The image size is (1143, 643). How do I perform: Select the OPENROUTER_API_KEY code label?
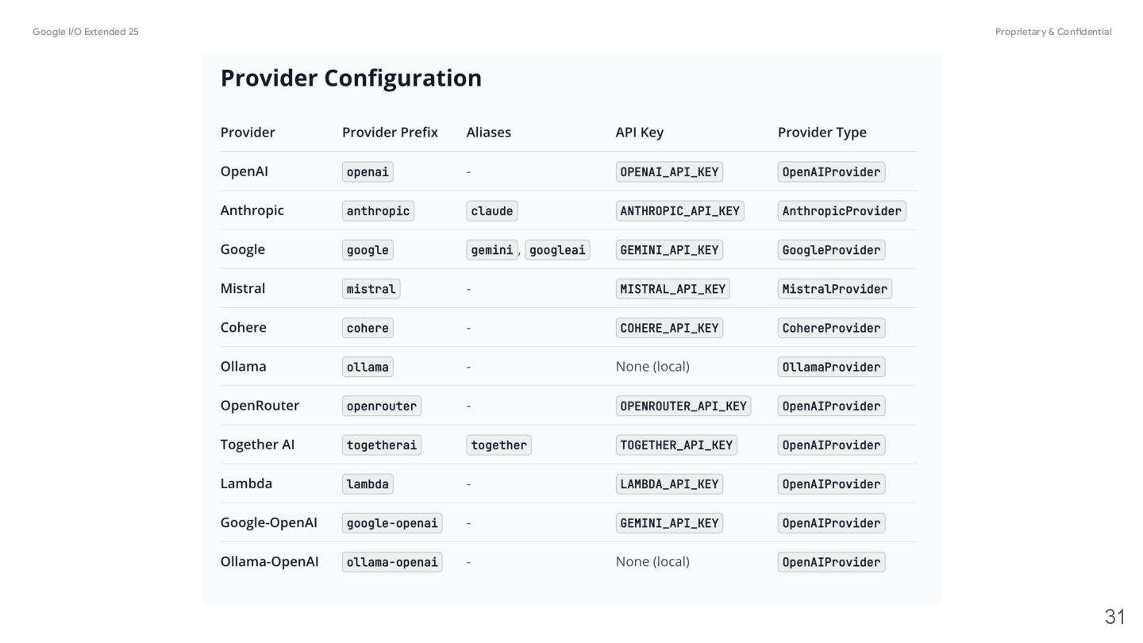[x=683, y=406]
